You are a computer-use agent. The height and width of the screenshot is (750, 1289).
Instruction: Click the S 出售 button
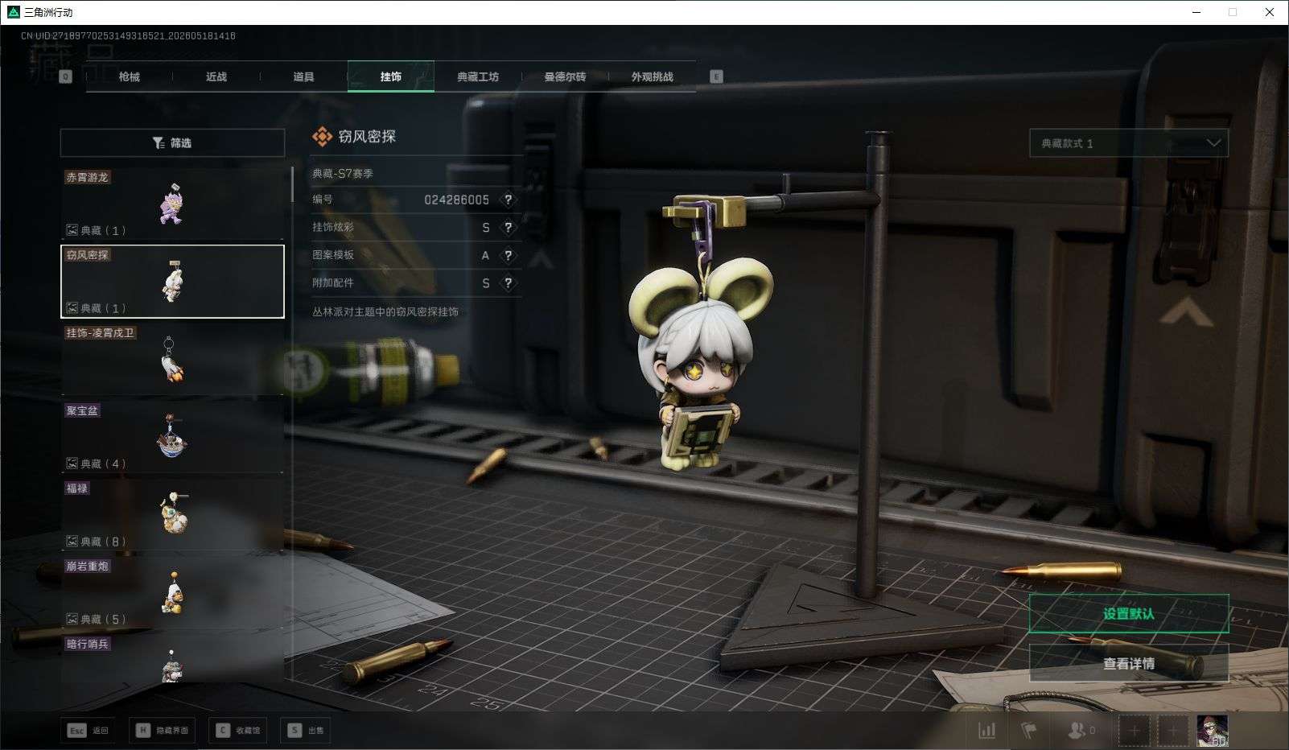306,730
